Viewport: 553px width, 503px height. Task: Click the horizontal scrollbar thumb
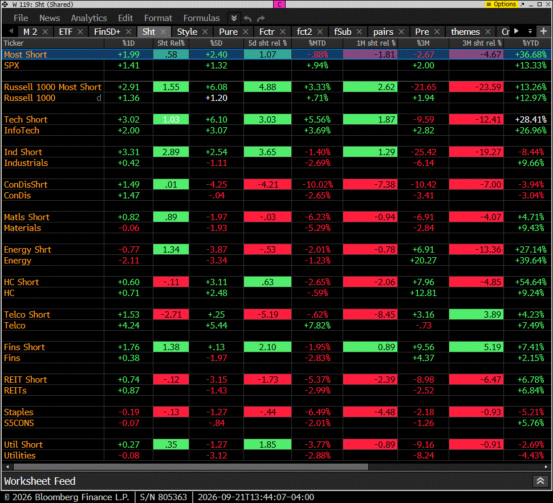[x=191, y=467]
